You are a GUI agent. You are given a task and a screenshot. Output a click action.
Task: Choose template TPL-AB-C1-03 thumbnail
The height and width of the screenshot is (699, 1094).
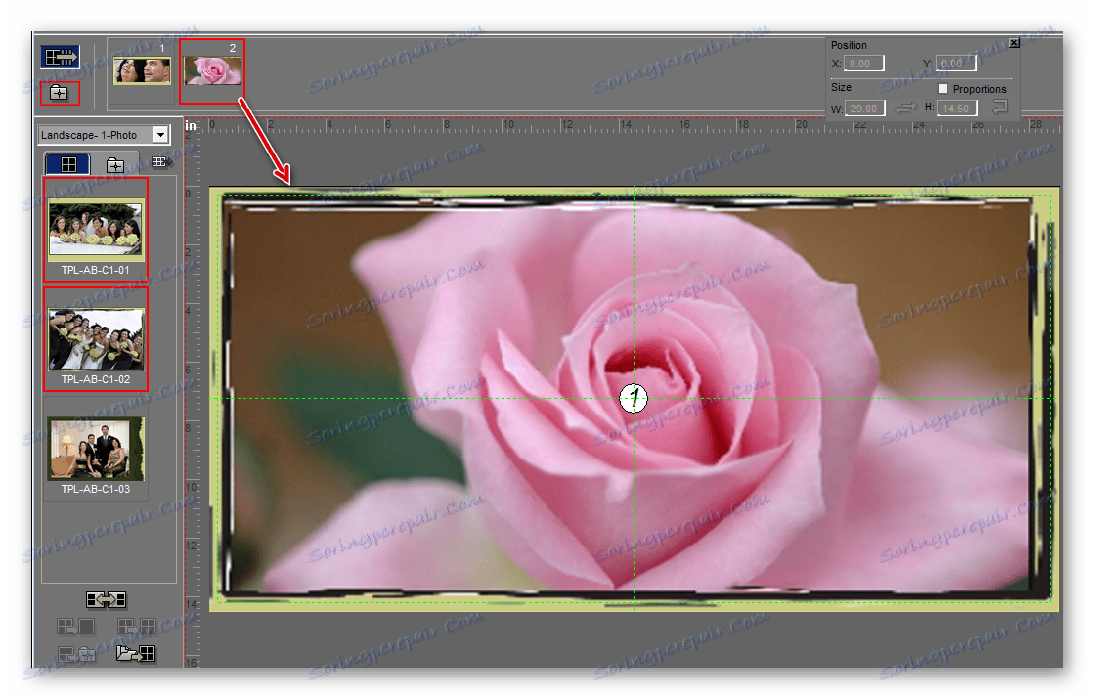tap(96, 450)
